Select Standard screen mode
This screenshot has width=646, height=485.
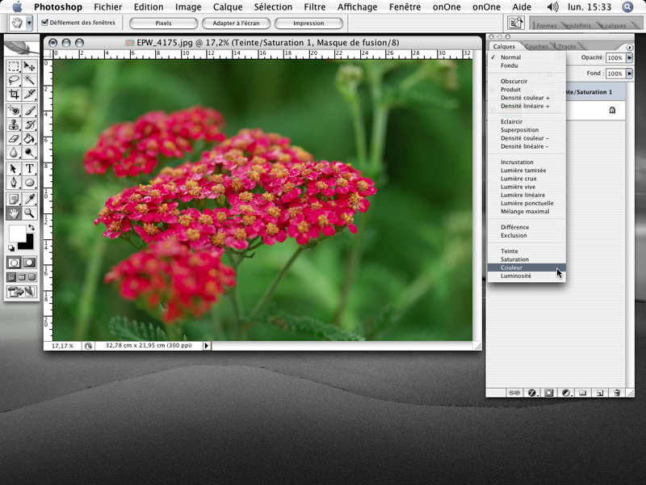tap(11, 277)
